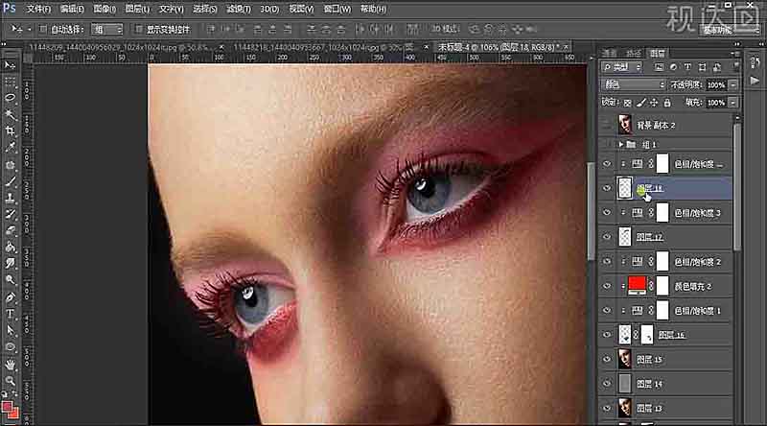Select the Eyedropper tool
This screenshot has width=767, height=426.
coord(10,148)
